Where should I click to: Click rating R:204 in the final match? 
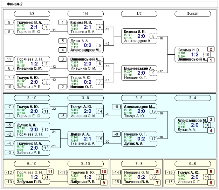click(182, 56)
